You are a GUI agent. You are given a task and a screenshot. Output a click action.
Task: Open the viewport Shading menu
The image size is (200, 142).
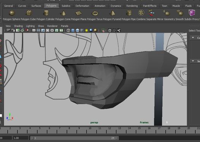18,26
